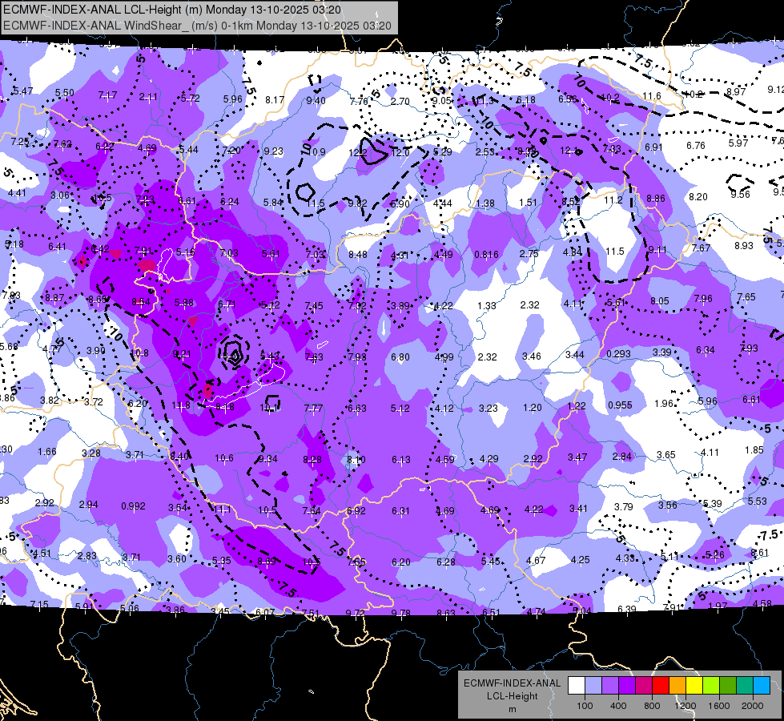This screenshot has height=721, width=784.
Task: Click the wind shear value 2.11
Action: click(x=148, y=97)
